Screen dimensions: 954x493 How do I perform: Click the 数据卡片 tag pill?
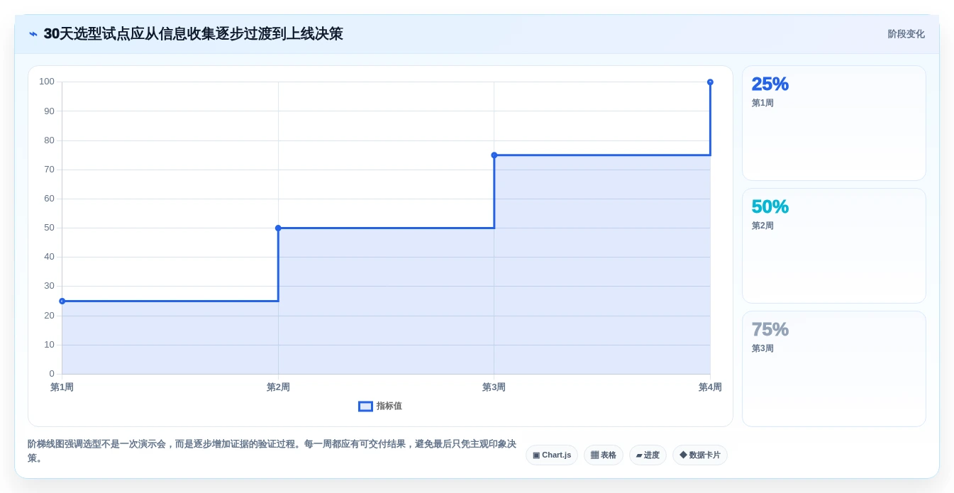click(700, 455)
